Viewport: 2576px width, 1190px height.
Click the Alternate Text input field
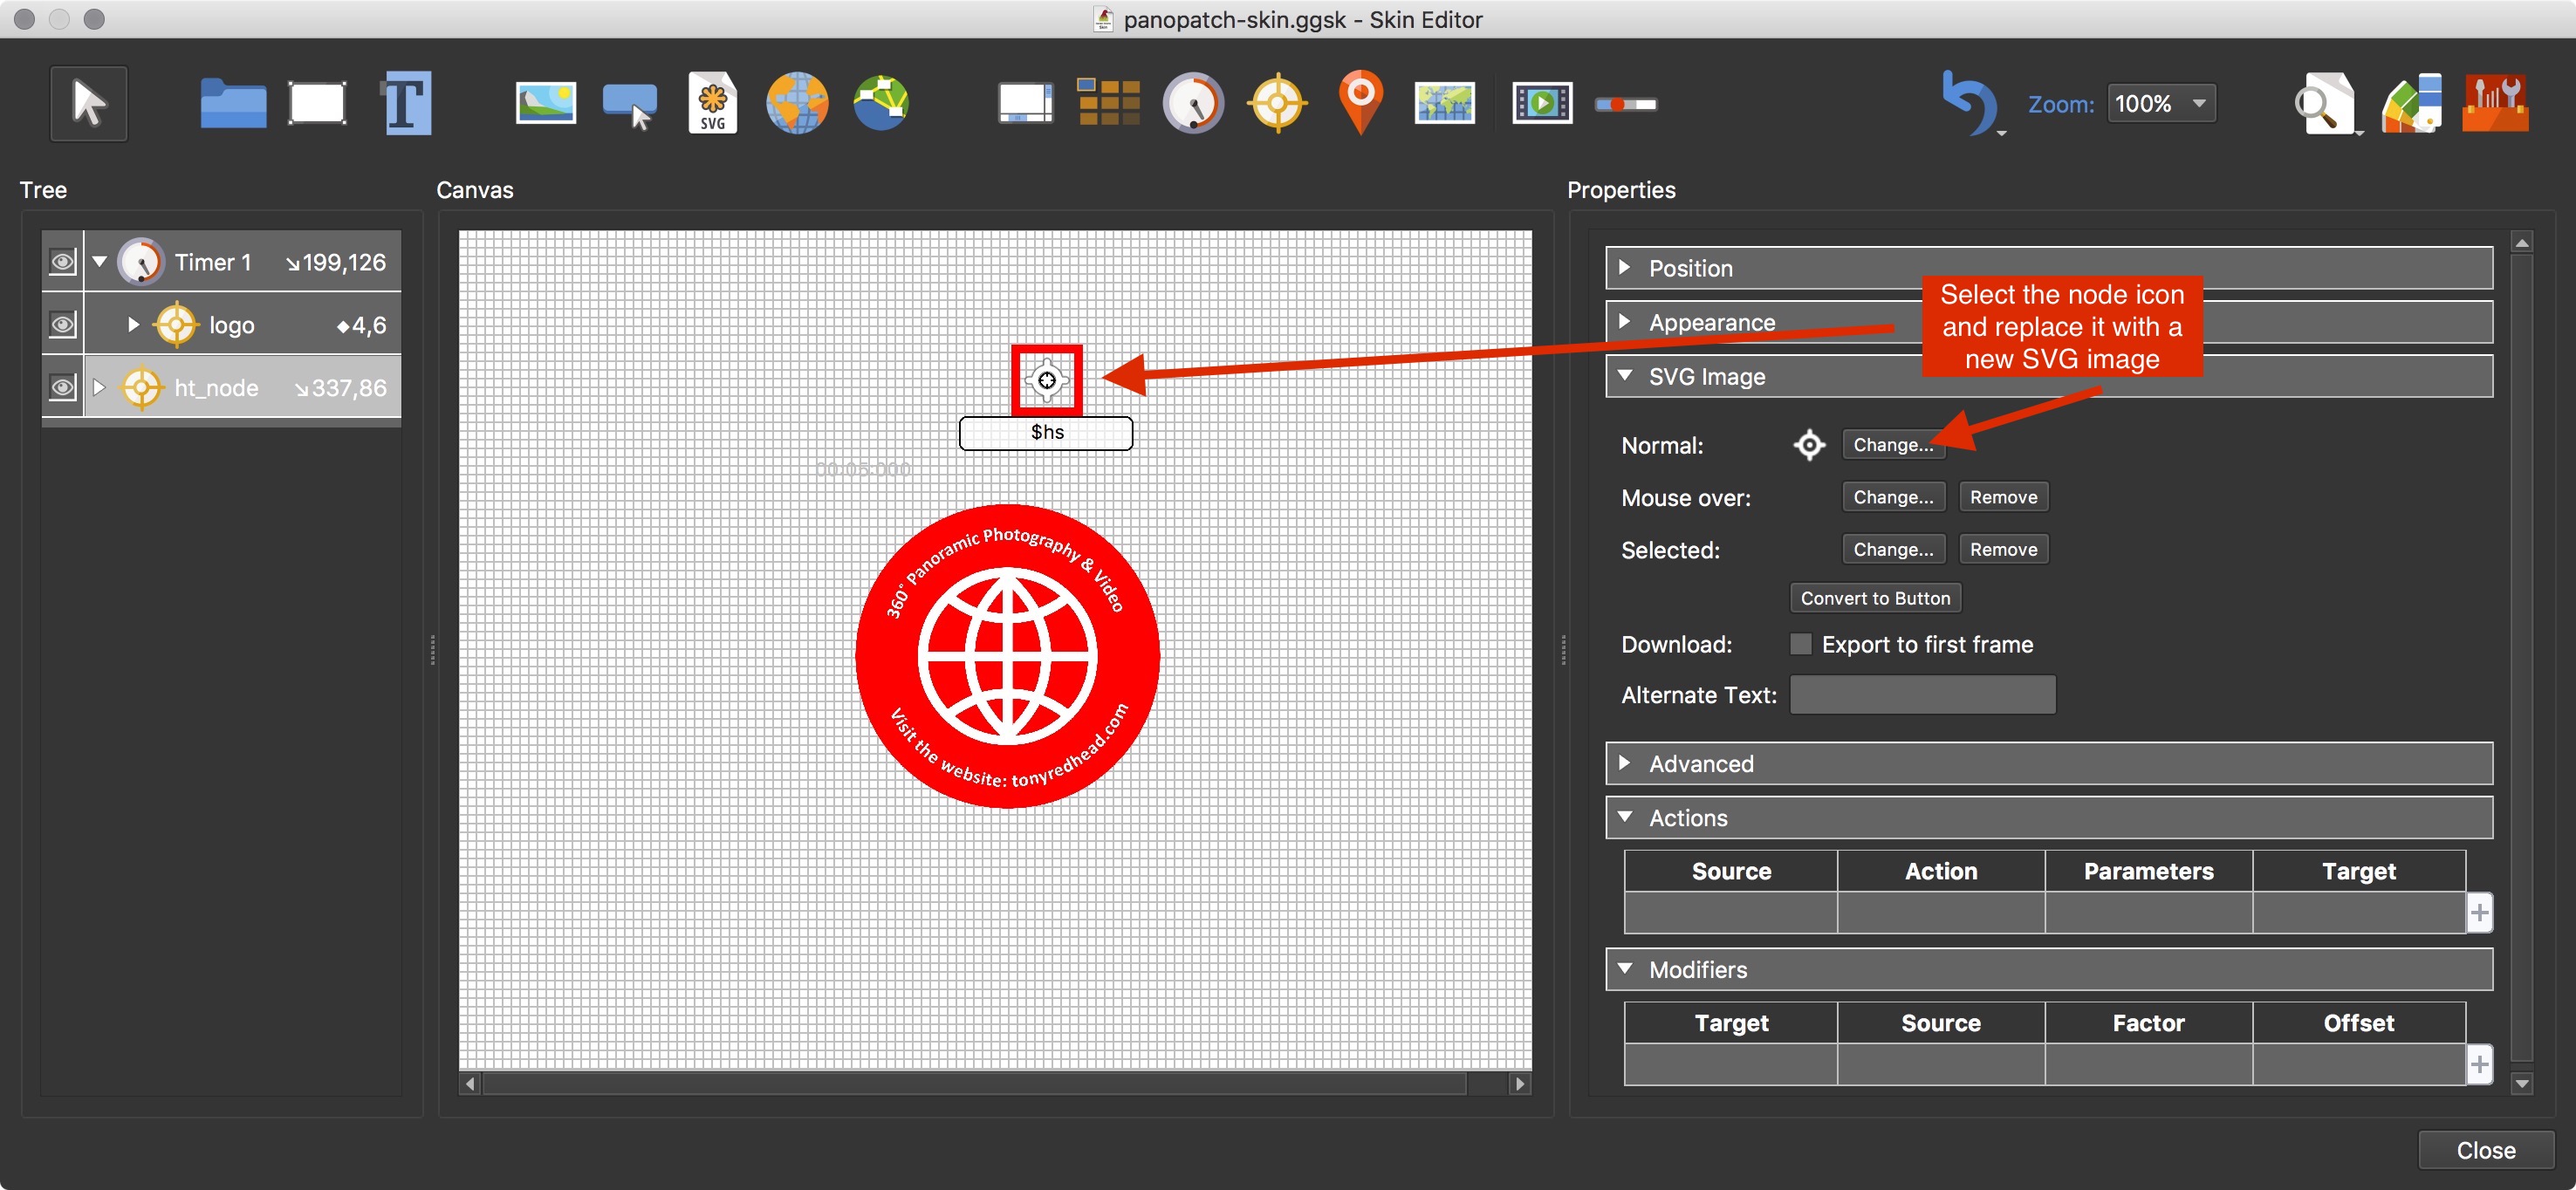1922,695
